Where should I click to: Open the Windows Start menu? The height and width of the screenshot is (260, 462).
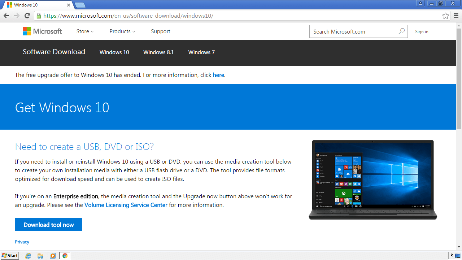[10, 255]
